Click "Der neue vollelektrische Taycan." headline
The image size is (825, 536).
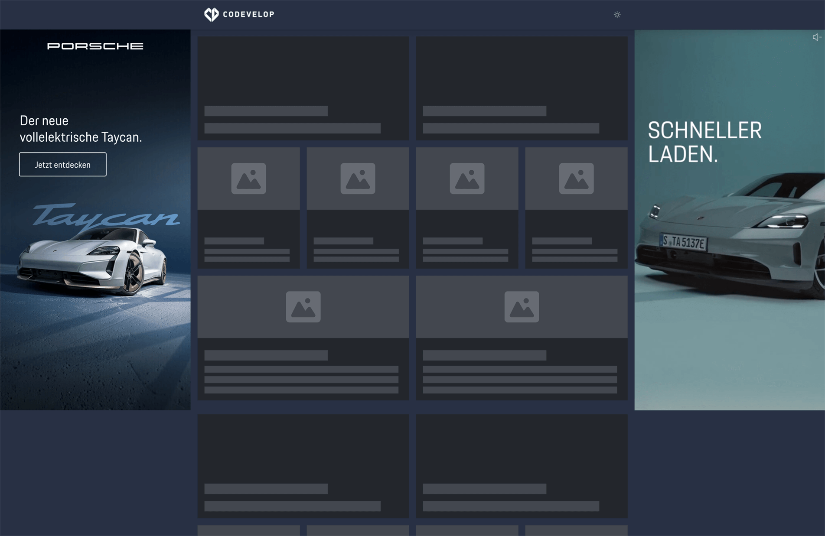[81, 129]
